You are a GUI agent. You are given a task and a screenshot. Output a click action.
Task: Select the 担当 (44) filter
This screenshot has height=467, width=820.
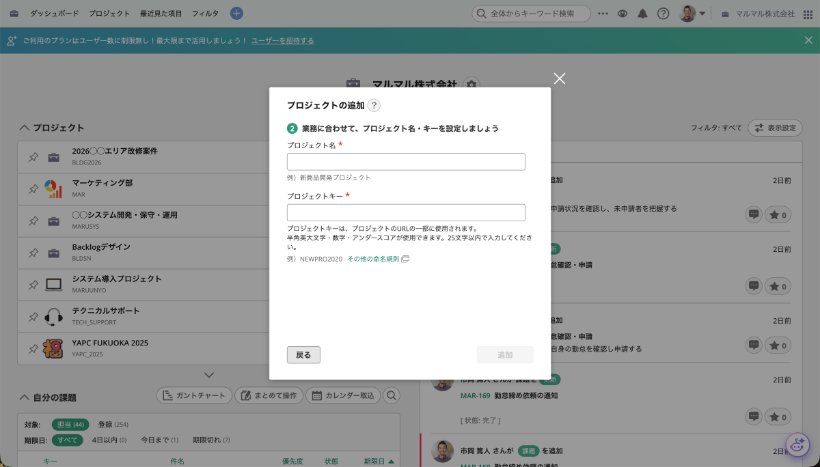click(70, 425)
